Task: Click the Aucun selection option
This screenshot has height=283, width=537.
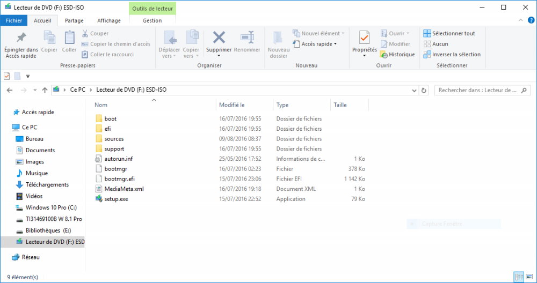Action: (x=436, y=44)
